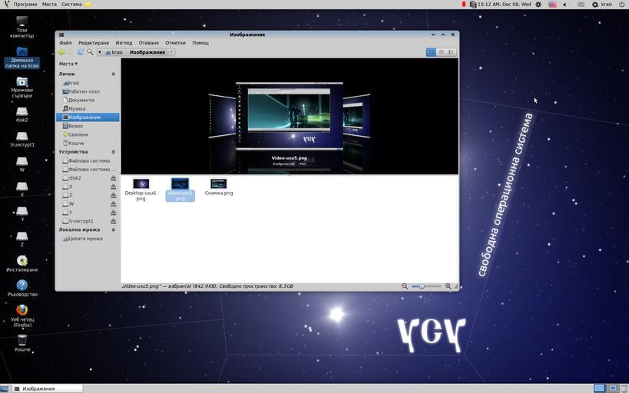The image size is (629, 393).
Task: Open search with the magnifier icon
Action: 90,52
